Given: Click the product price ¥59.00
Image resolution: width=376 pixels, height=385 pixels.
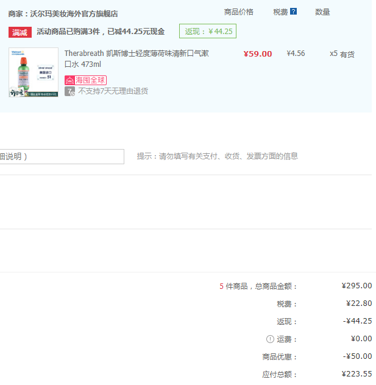Looking at the screenshot, I should [x=258, y=54].
